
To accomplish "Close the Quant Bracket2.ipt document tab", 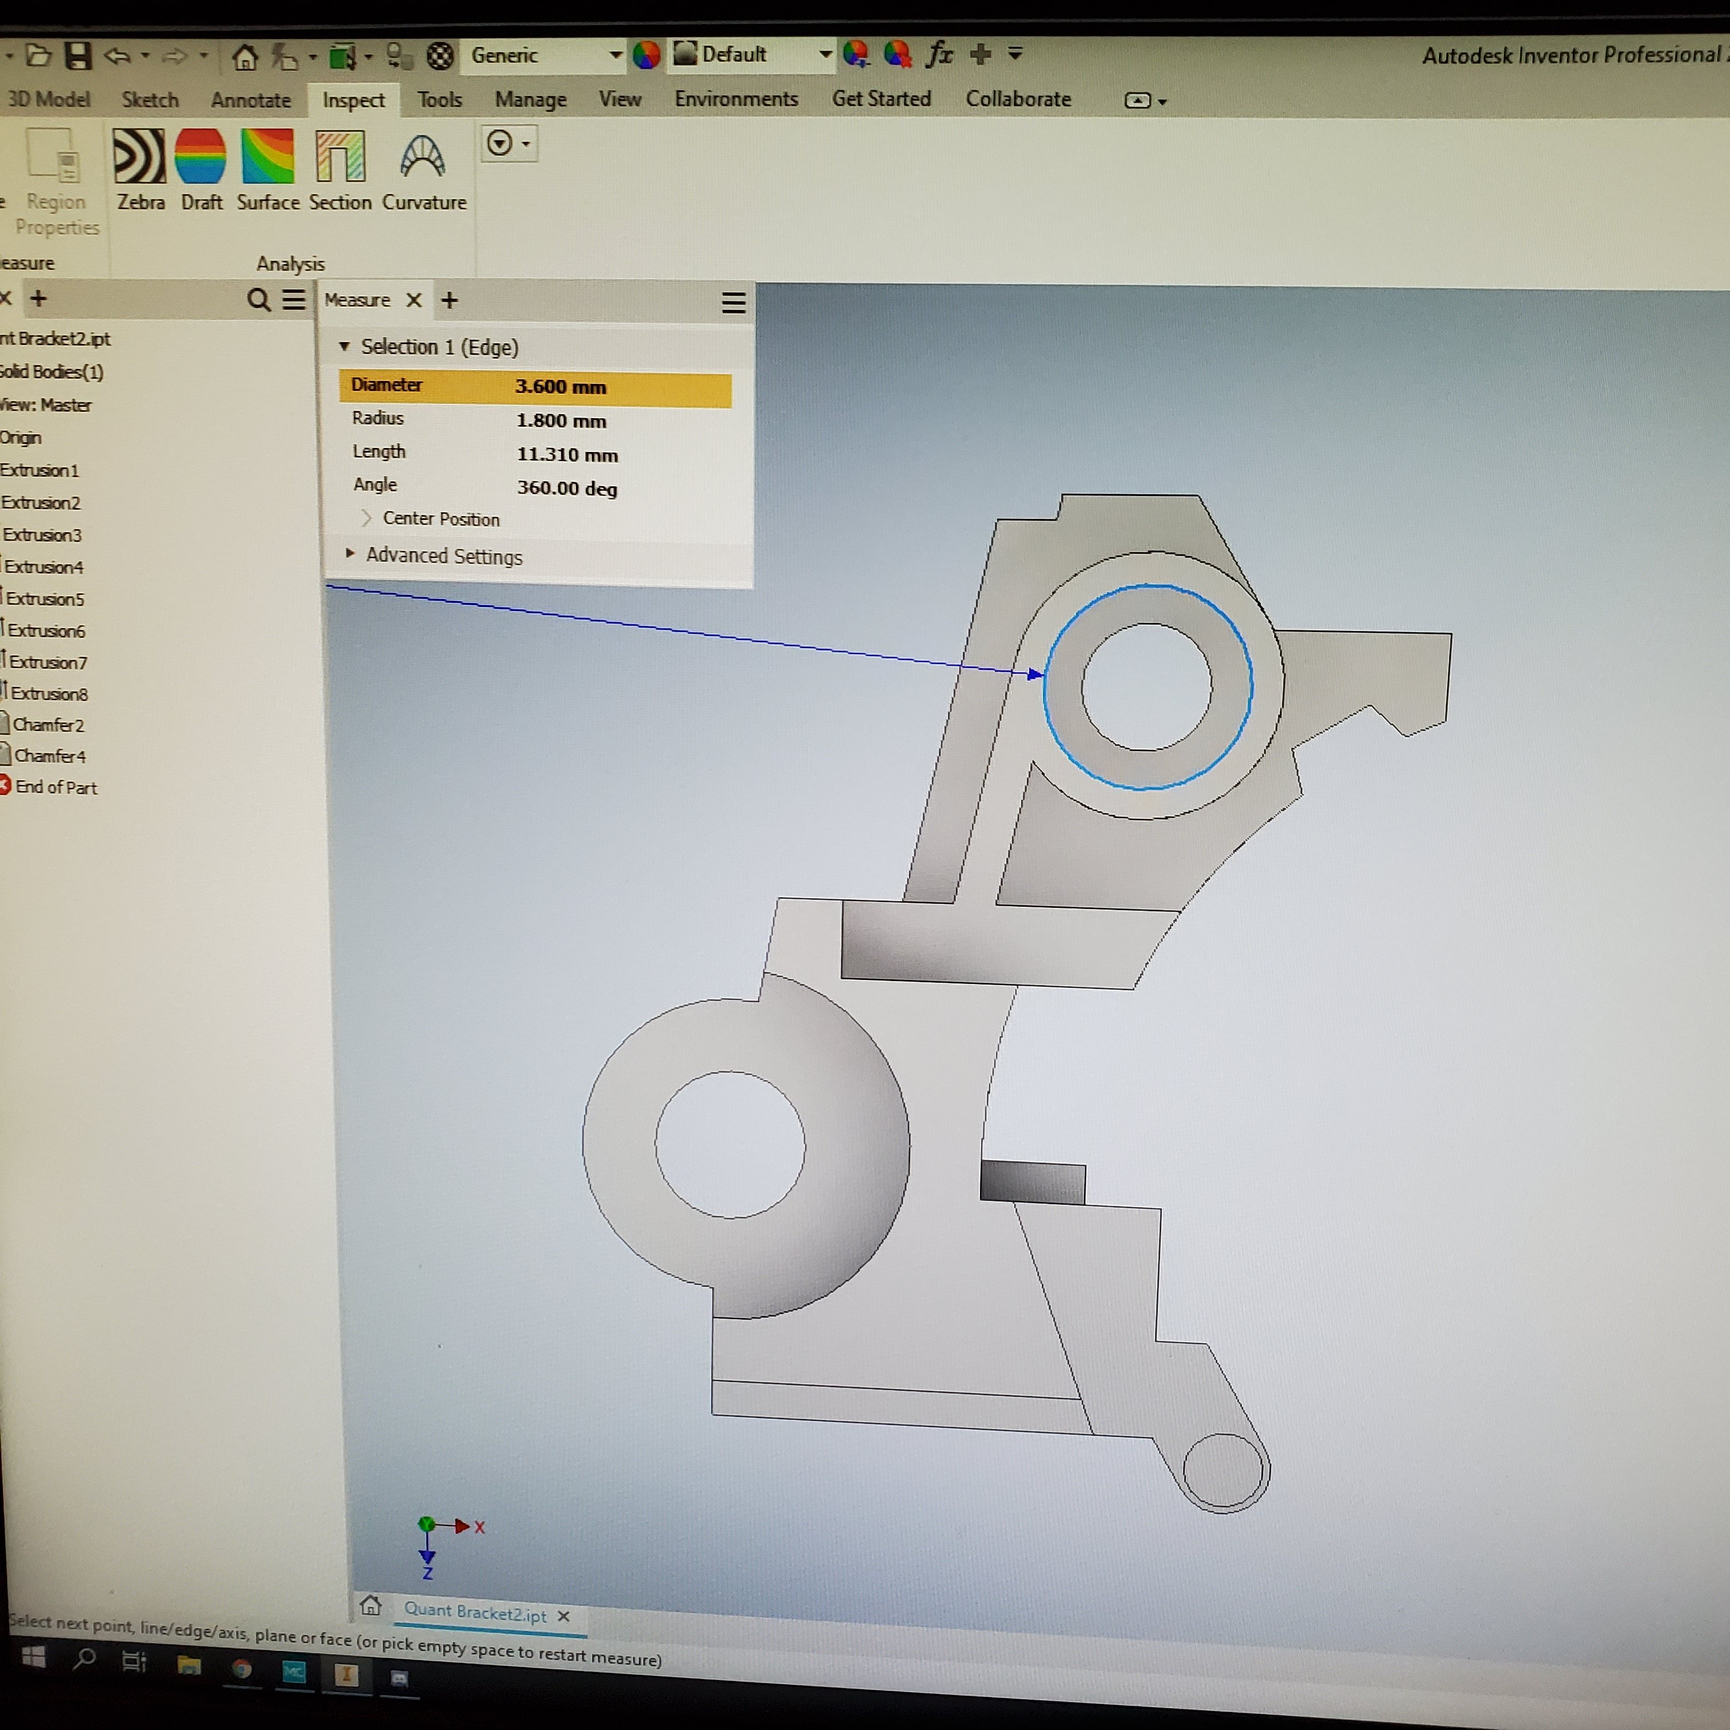I will pos(564,1616).
